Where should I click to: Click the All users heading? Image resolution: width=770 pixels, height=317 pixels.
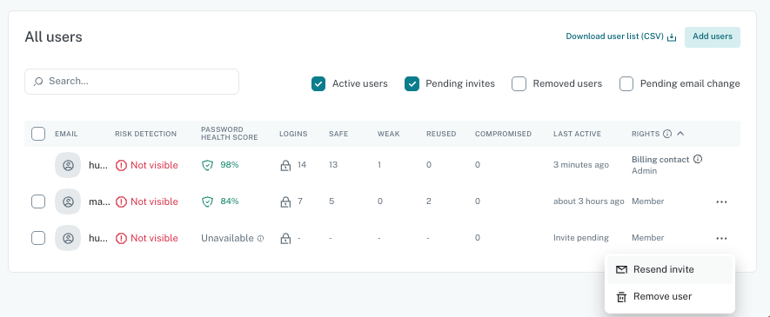pos(54,36)
